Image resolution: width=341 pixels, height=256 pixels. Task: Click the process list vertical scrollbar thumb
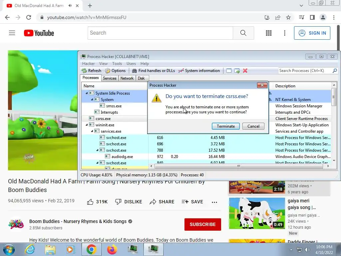point(334,97)
